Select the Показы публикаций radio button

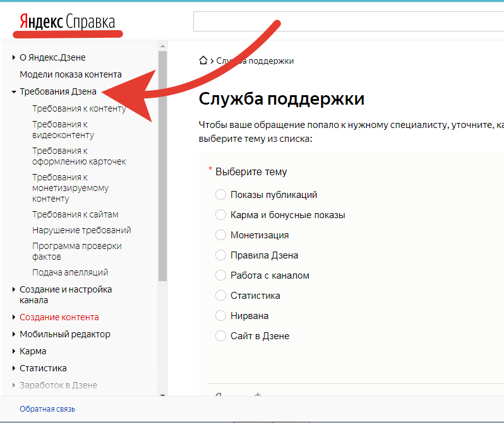click(220, 195)
